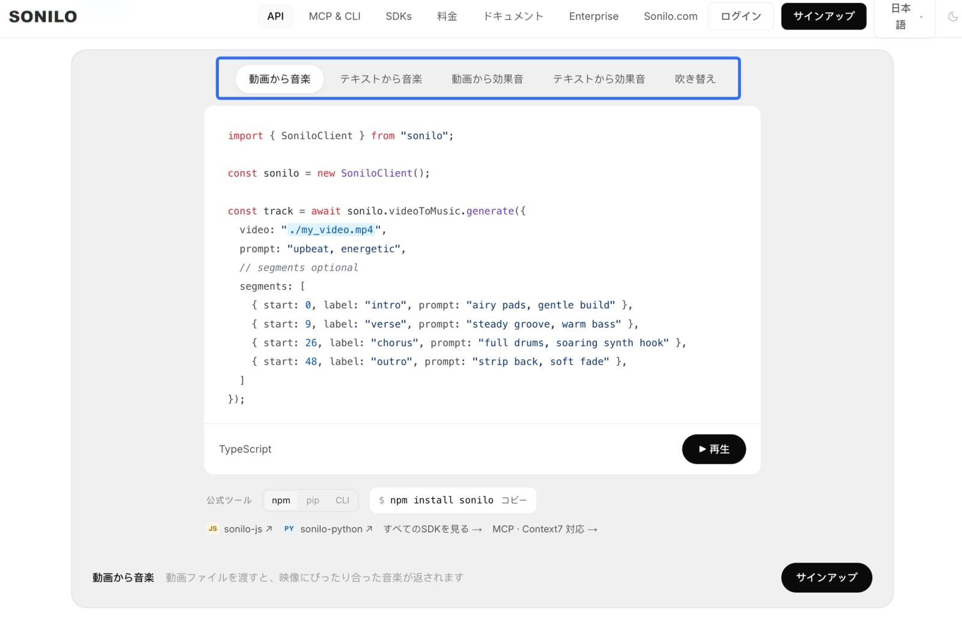Screen dimensions: 962x619
Task: Click the "steady groove, warm bass" string
Action: (x=544, y=325)
